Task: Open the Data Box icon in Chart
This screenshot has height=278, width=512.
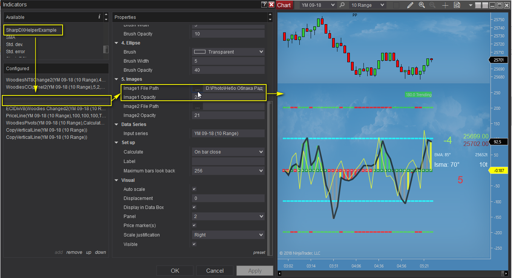Action: [457, 5]
